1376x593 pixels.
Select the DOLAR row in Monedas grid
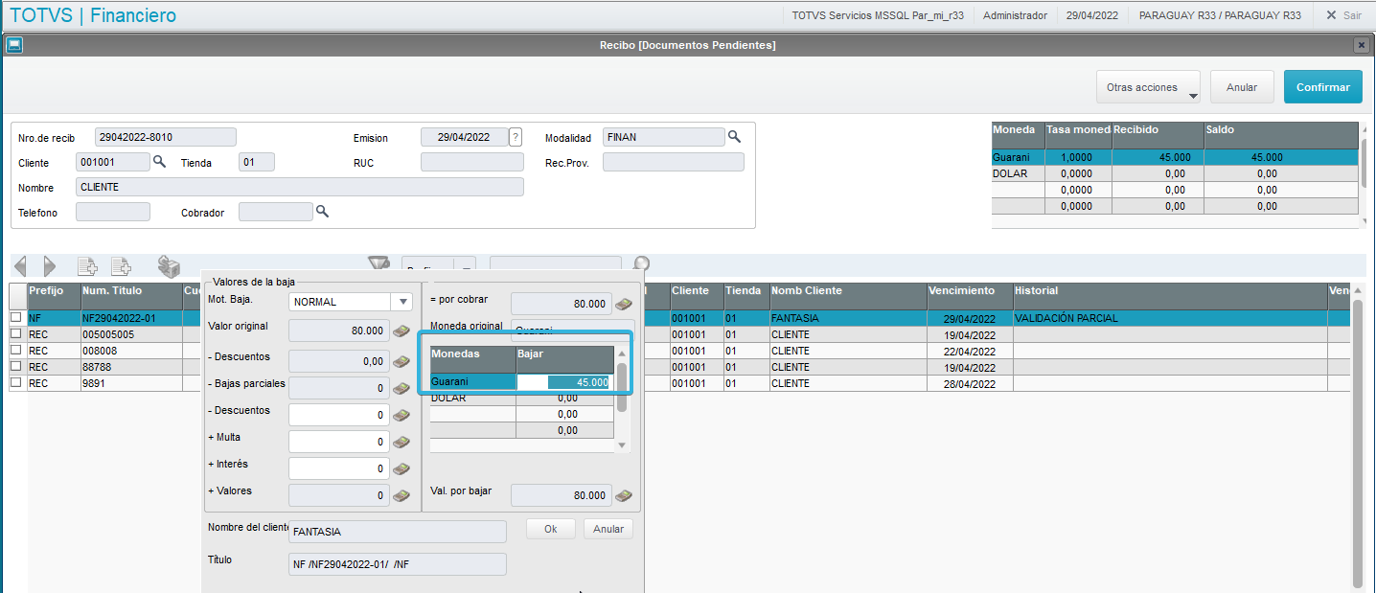(521, 398)
